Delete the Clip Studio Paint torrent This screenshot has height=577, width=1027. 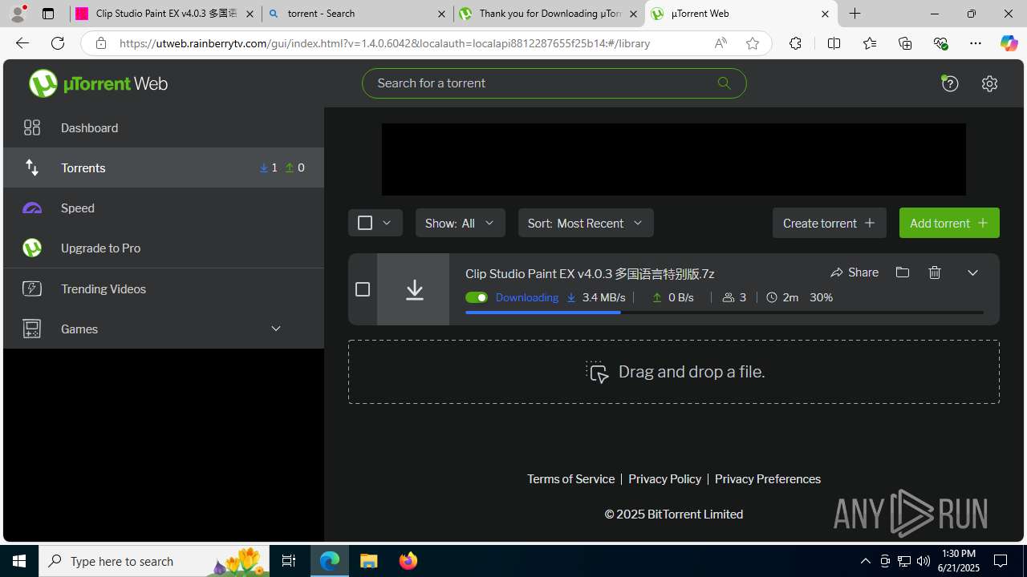935,272
